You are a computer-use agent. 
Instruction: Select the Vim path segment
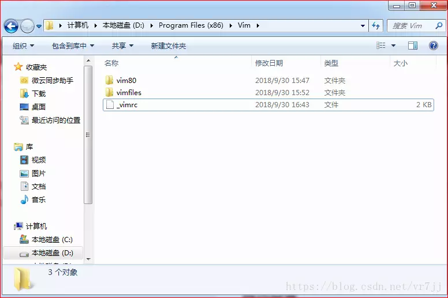click(x=244, y=25)
